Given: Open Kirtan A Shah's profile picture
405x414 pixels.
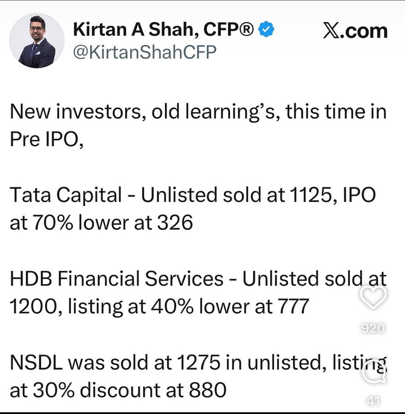Looking at the screenshot, I should point(37,41).
